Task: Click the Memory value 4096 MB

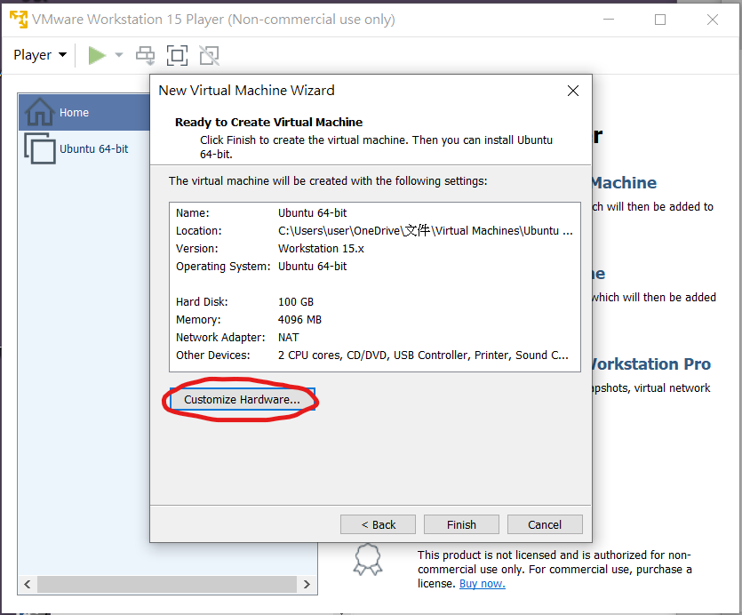Action: (299, 320)
